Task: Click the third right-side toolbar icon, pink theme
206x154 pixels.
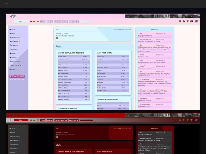Action: click(x=188, y=21)
